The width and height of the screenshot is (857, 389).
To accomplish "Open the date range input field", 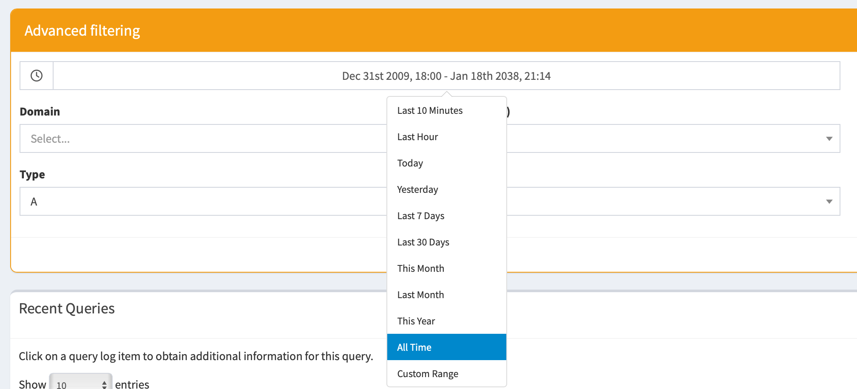I will 446,76.
